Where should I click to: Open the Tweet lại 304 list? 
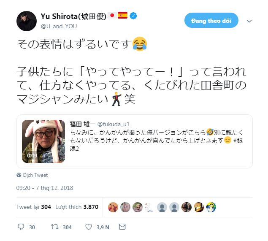(34, 207)
